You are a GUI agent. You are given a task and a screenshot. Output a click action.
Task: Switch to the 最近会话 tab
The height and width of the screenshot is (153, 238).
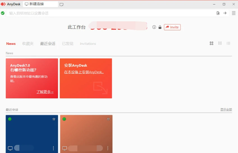point(48,44)
